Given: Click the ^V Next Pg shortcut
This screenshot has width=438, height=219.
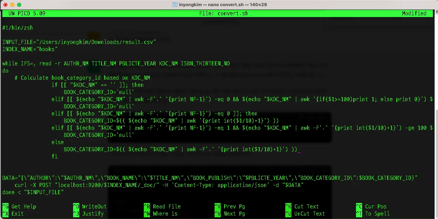Looking at the screenshot, I should 230,214.
